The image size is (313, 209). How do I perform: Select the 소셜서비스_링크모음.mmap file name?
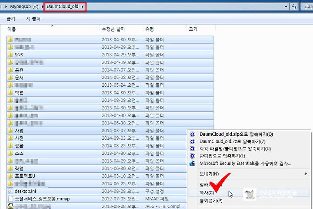(x=42, y=199)
